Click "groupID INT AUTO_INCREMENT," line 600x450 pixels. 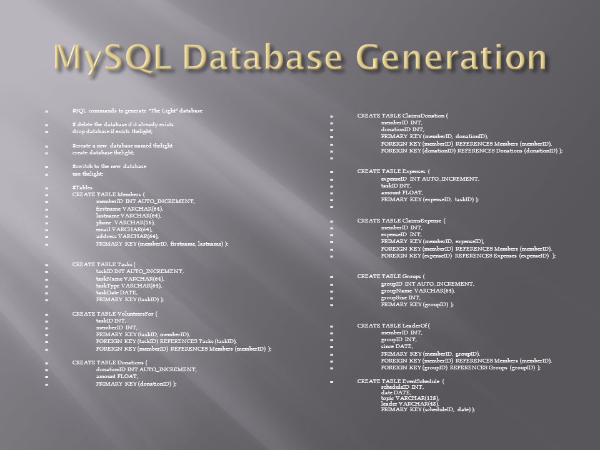click(427, 284)
